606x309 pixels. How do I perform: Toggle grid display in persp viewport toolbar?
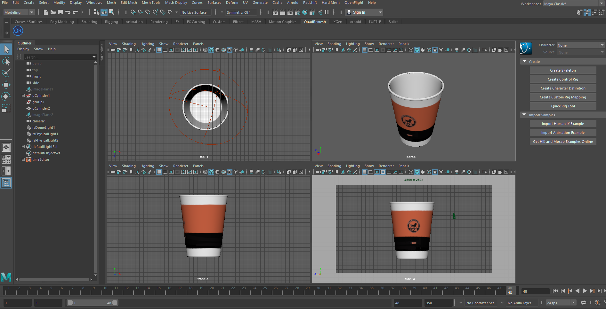click(365, 50)
